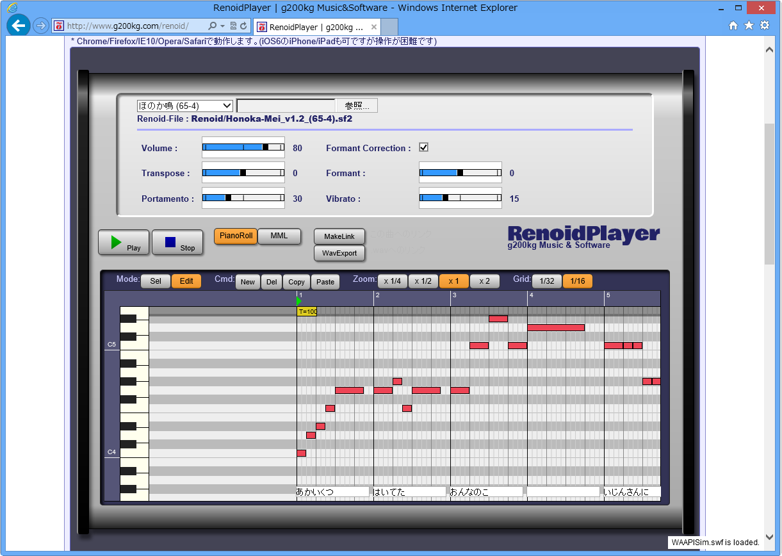Click the MakeLink button
Screen dimensions: 782x556
click(x=339, y=236)
